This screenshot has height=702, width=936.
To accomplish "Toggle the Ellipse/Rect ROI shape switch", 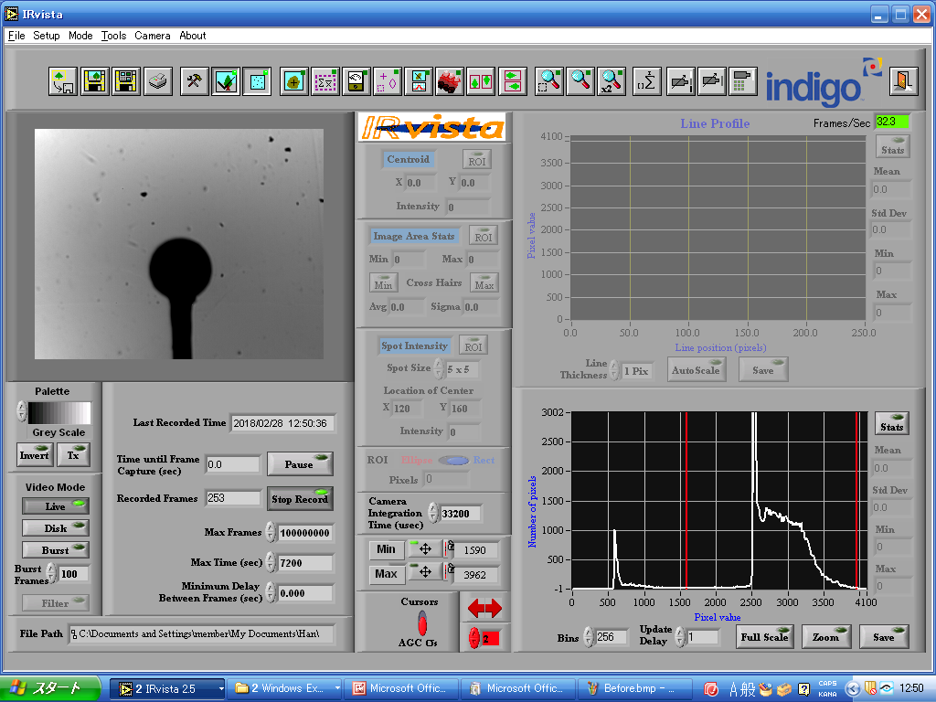I will (x=454, y=460).
